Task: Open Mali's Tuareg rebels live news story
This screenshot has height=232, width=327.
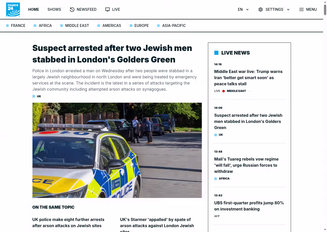Action: point(246,165)
